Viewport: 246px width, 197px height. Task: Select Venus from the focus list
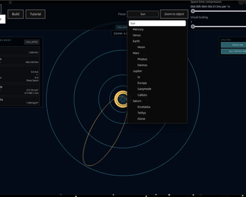137,35
